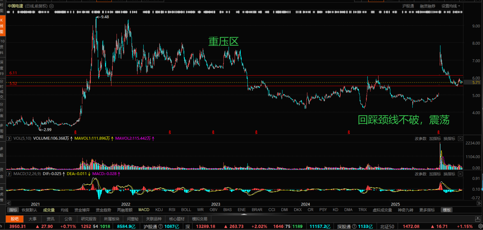This screenshot has width=483, height=230.
Task: Select 资金博弈 indicator
Action: 82,210
